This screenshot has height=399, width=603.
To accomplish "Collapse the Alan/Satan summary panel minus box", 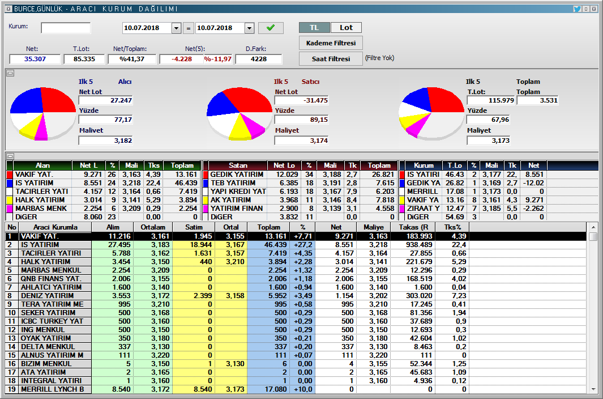I will 10,156.
